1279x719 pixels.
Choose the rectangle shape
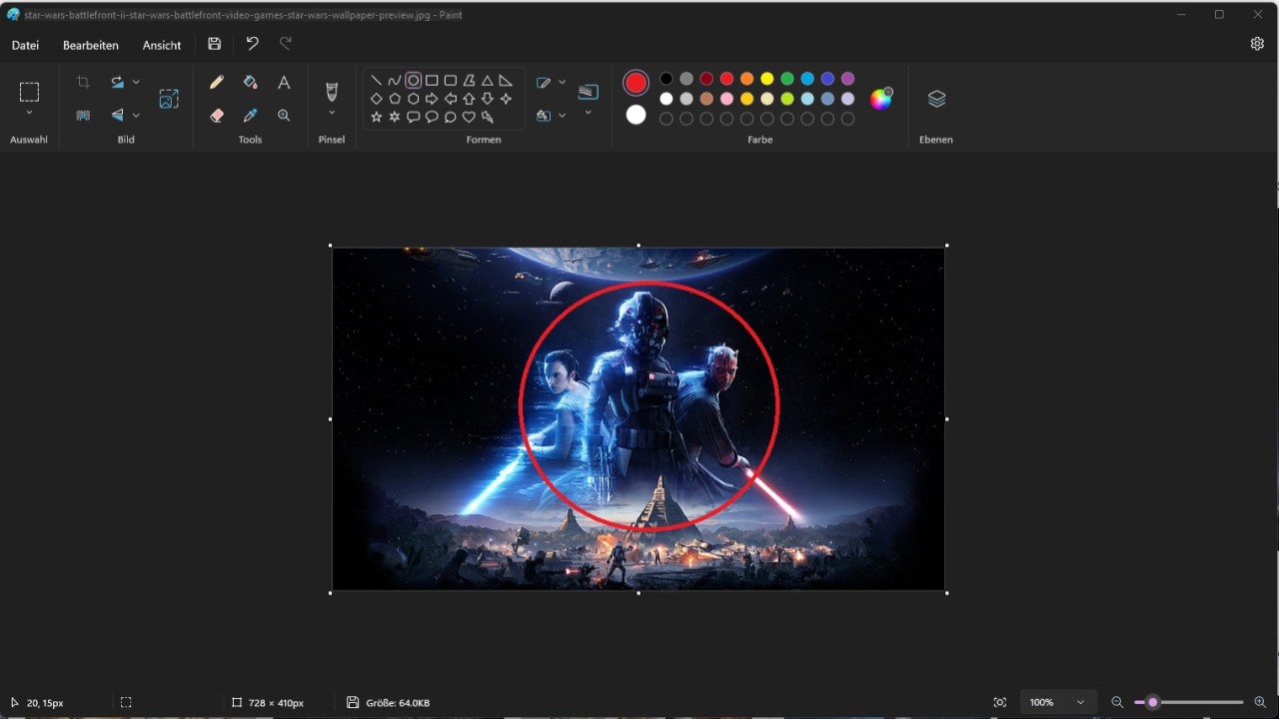click(432, 81)
